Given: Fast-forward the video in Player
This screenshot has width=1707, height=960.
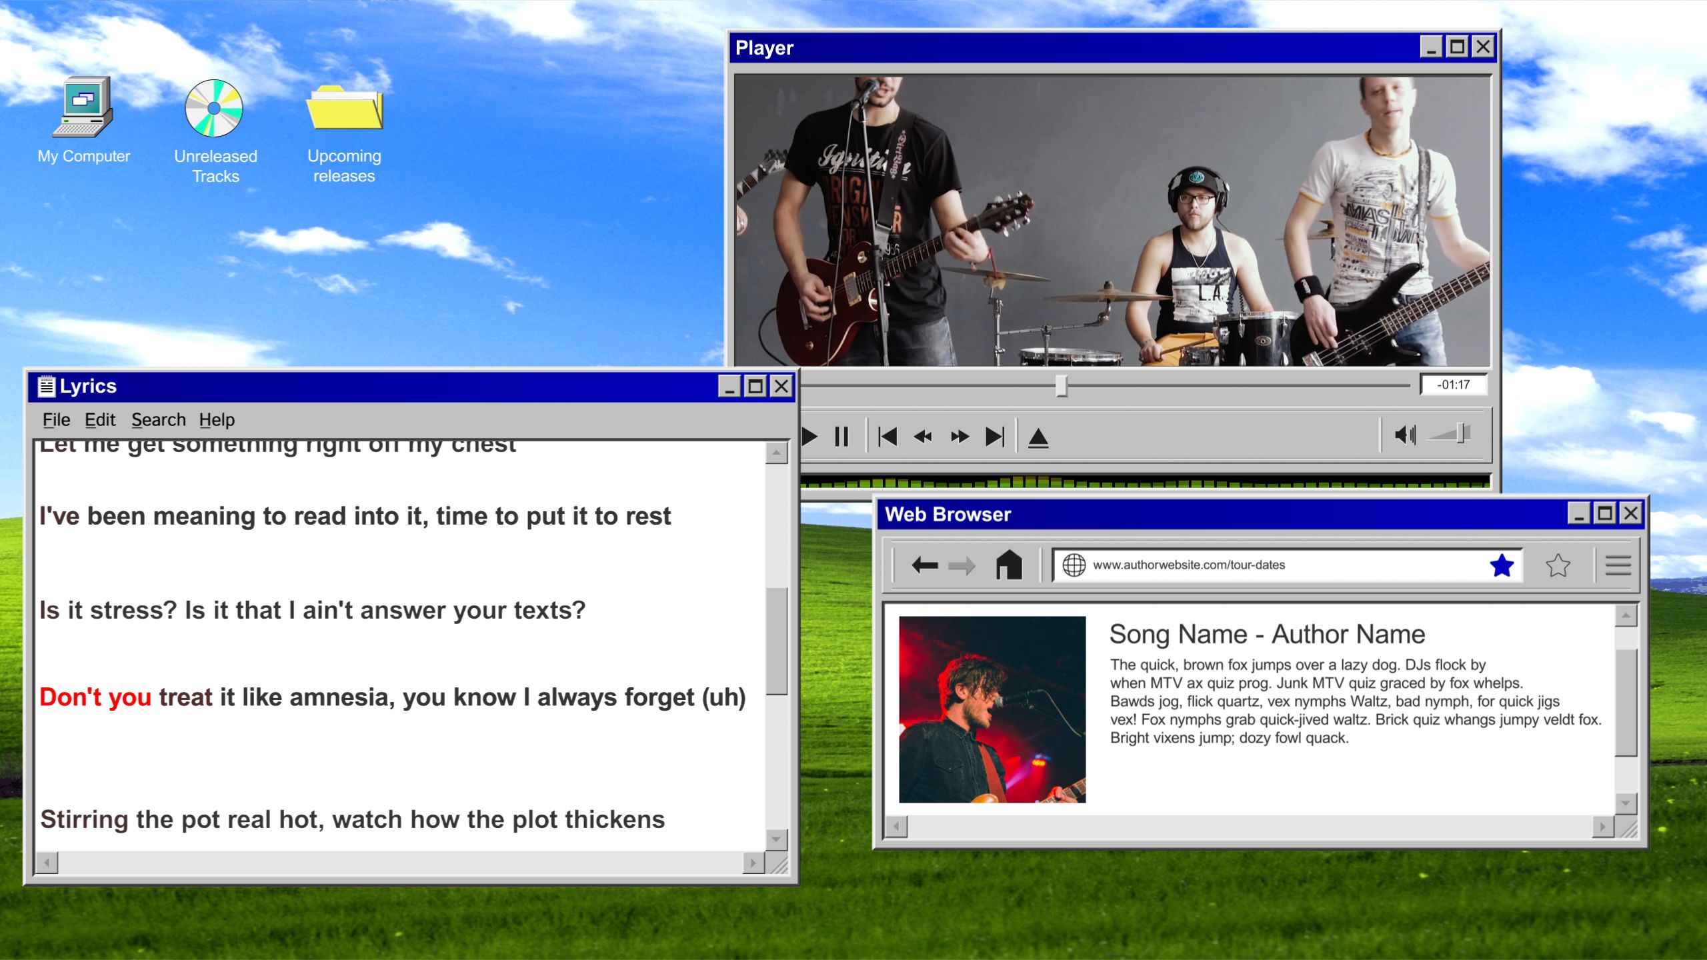Looking at the screenshot, I should point(960,437).
